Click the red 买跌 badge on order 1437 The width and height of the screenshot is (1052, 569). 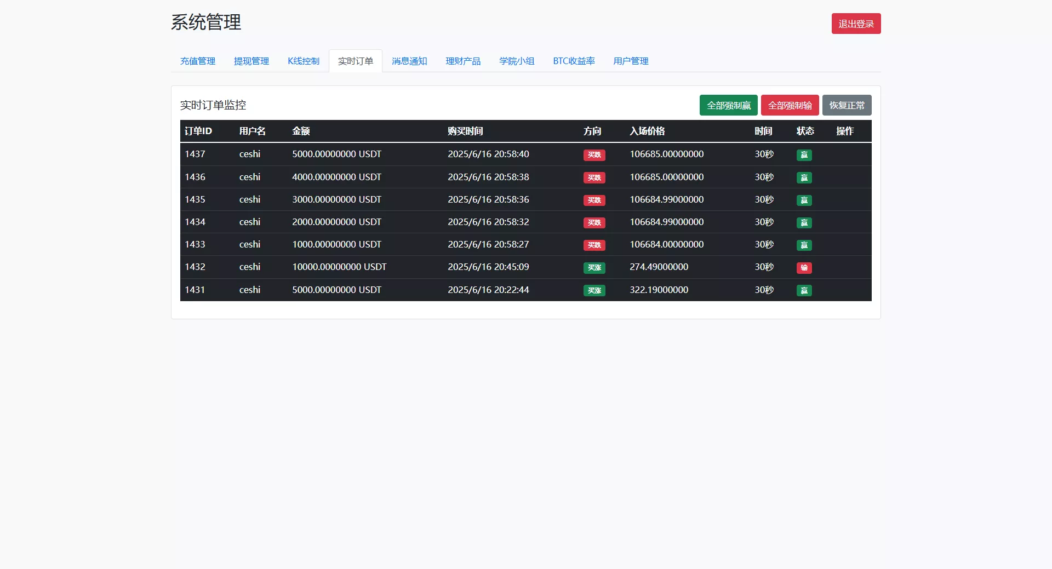(x=594, y=155)
